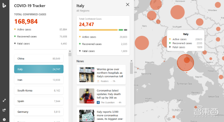The image size is (224, 122).
Task: Click the expand fullscreen arrows icon
Action: [4, 100]
